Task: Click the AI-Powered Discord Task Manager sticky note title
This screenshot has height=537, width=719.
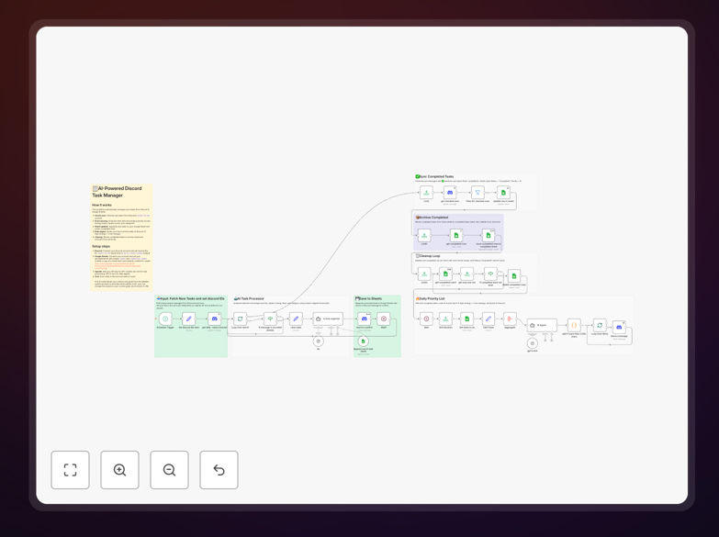Action: coord(118,192)
